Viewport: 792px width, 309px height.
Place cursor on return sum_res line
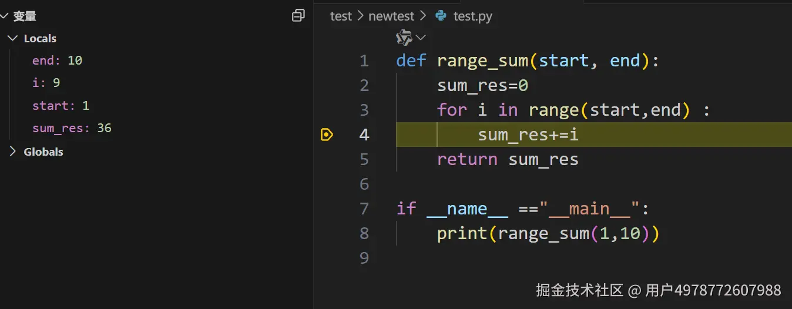coord(508,160)
